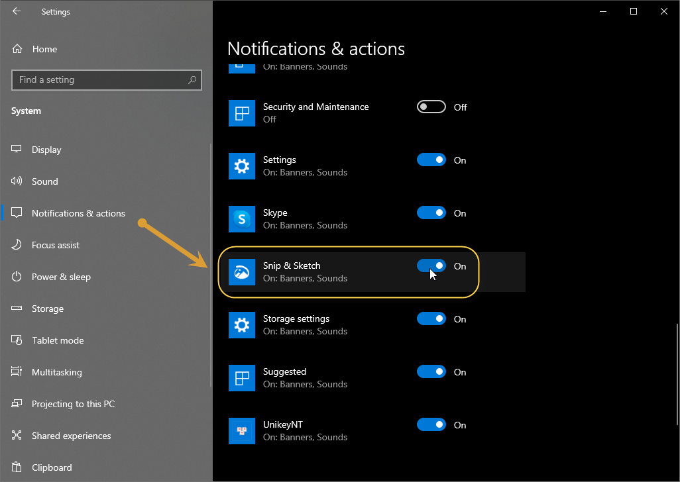Click the Find a setting search box

106,79
